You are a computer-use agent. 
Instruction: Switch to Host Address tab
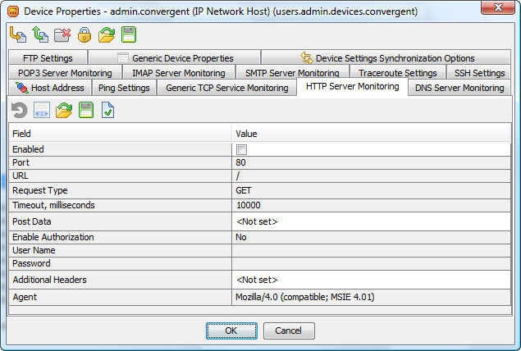click(x=50, y=88)
